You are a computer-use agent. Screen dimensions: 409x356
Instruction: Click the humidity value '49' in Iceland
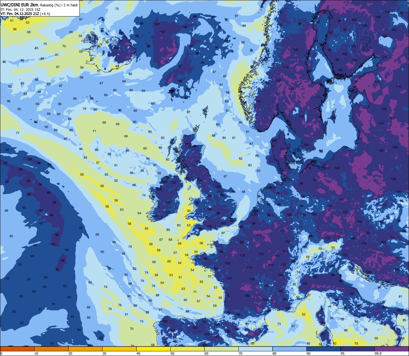[x=117, y=66]
